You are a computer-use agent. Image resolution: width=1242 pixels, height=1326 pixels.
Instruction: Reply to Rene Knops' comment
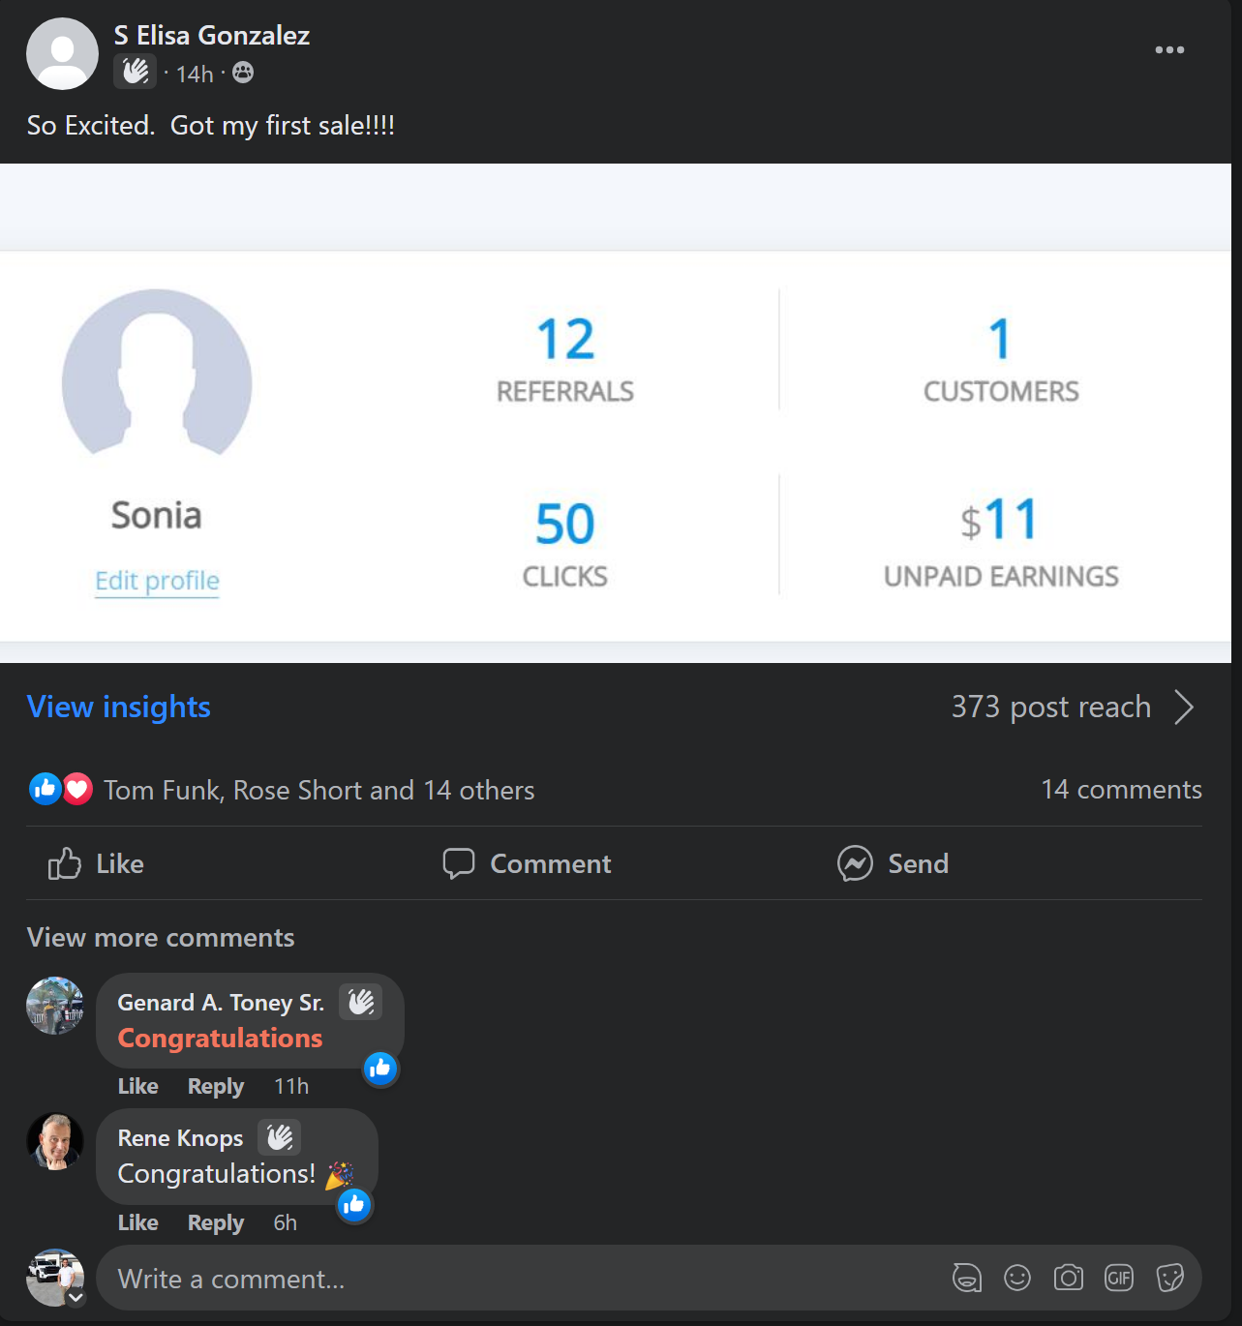pos(215,1222)
